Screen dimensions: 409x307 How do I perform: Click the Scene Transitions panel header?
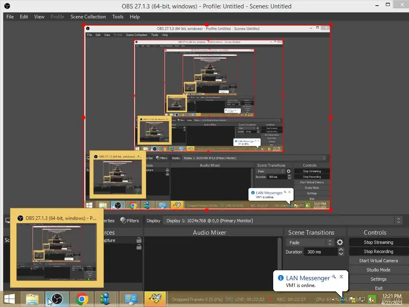coord(311,232)
